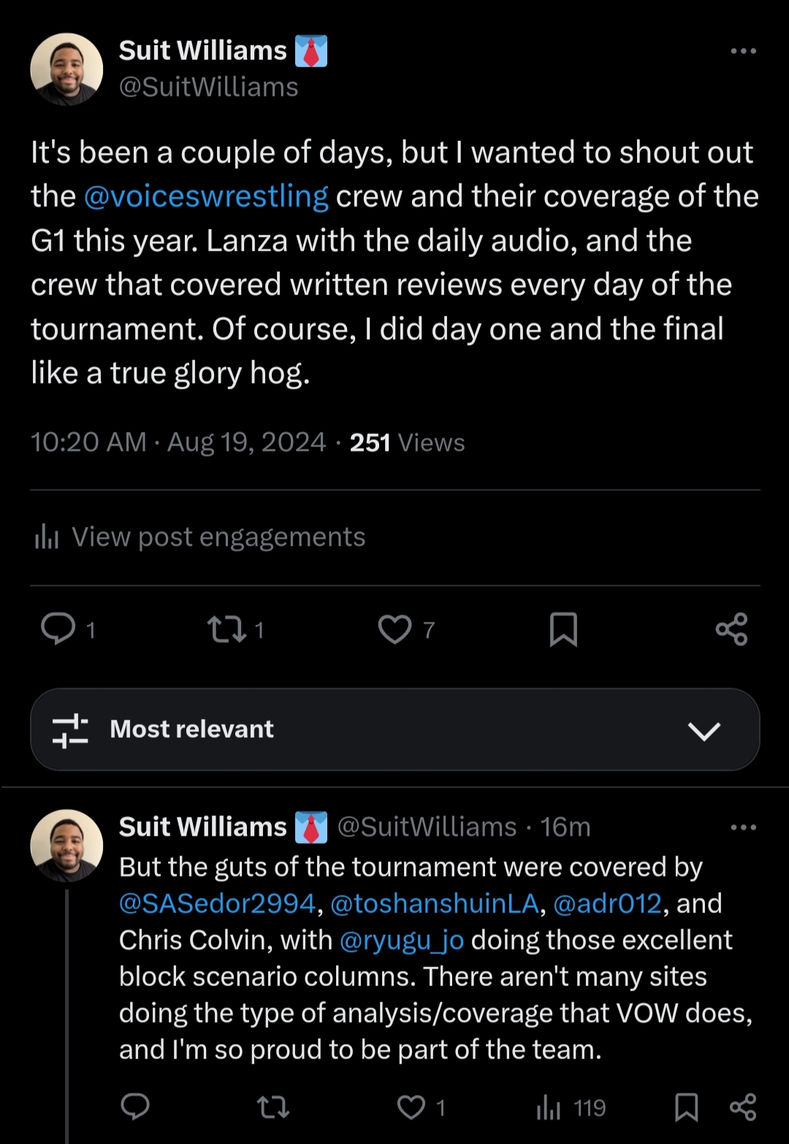Like the main post with heart
The height and width of the screenshot is (1144, 789).
[x=395, y=629]
